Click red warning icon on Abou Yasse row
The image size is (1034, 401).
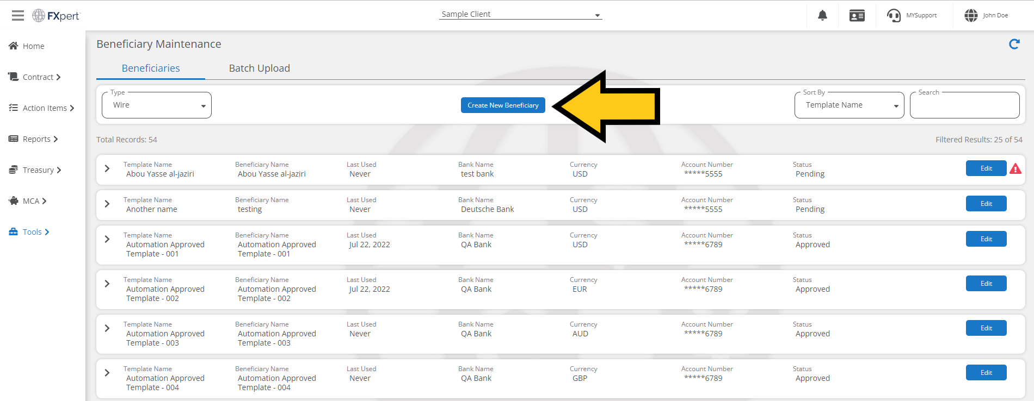coord(1015,169)
